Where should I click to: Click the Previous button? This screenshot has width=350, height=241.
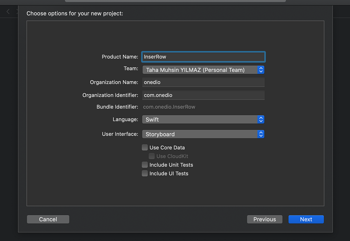pyautogui.click(x=265, y=219)
